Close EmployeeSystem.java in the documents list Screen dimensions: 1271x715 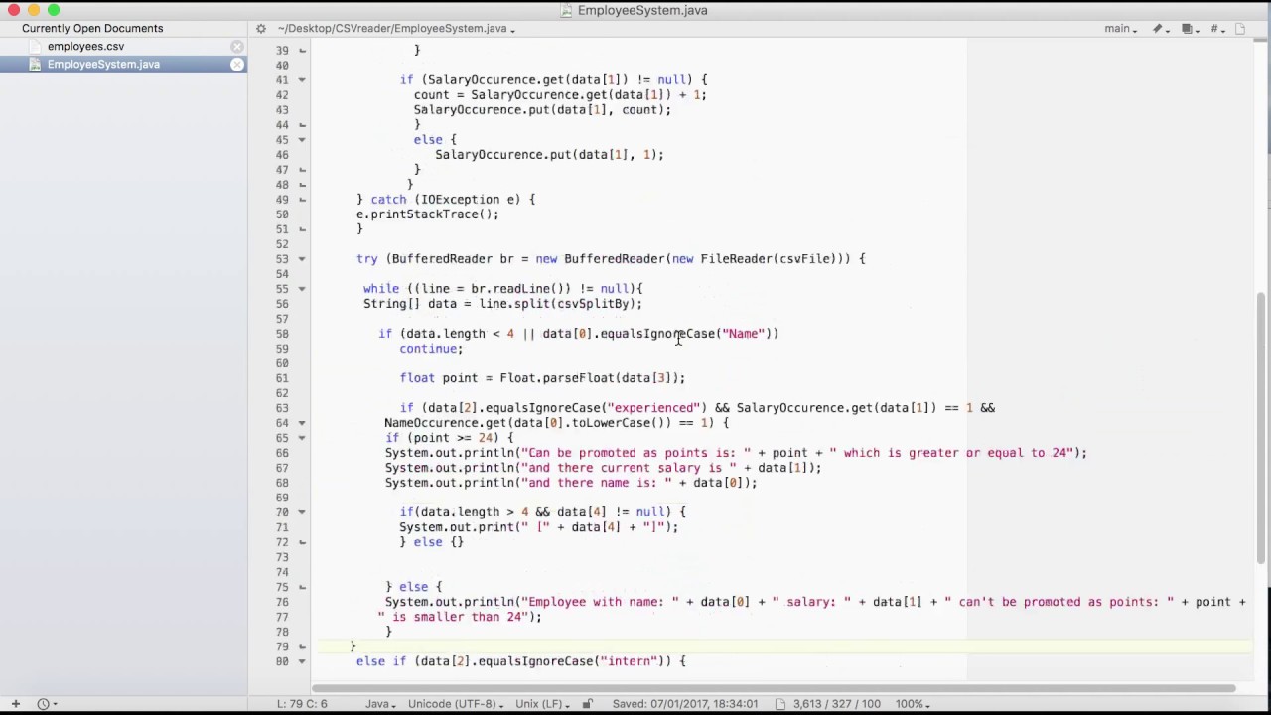pos(237,65)
